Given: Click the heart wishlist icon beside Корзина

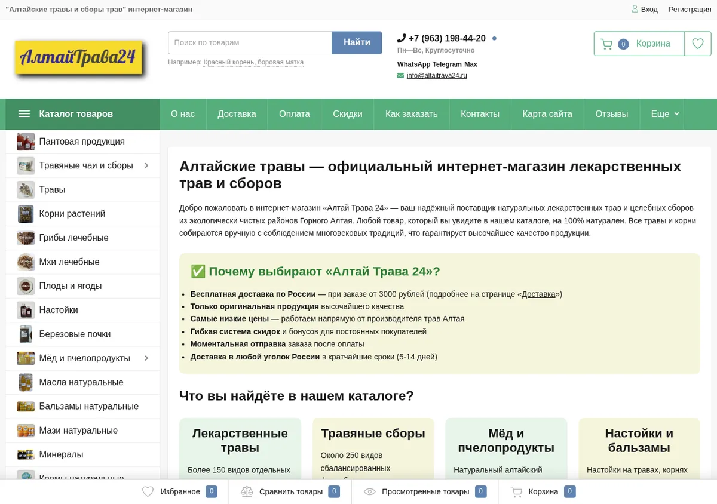Looking at the screenshot, I should pos(697,44).
